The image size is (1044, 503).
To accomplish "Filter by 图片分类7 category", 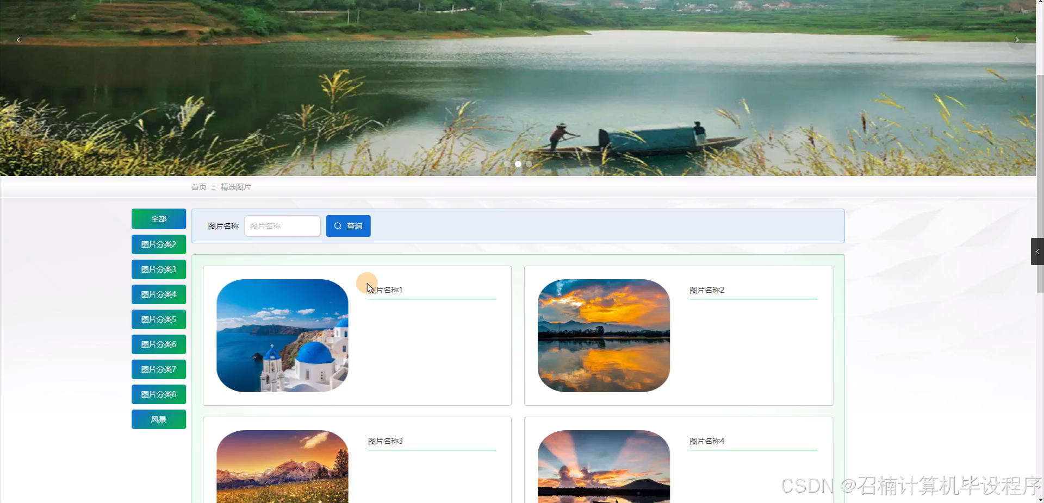I will click(x=159, y=369).
